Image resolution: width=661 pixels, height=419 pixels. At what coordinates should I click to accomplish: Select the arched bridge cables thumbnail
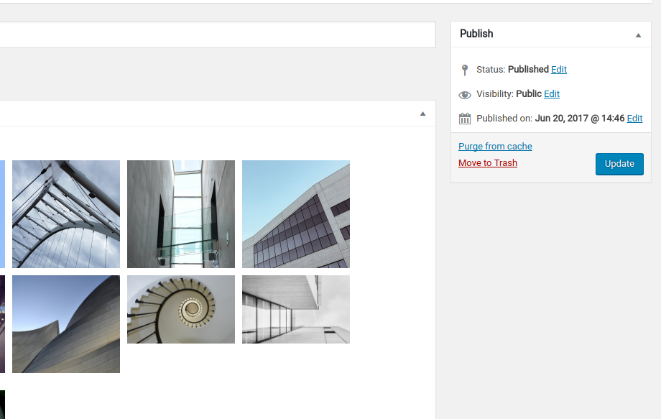click(66, 213)
